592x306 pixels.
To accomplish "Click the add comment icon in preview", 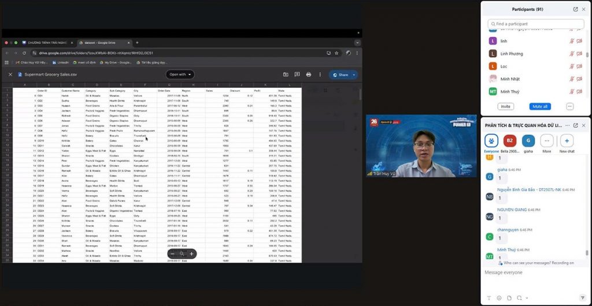I will click(x=297, y=74).
